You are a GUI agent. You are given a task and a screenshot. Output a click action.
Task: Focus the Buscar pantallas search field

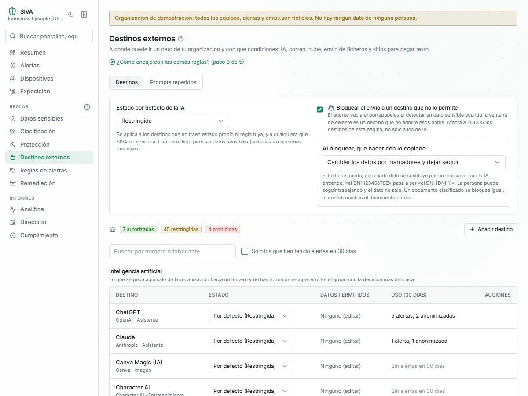pos(49,36)
